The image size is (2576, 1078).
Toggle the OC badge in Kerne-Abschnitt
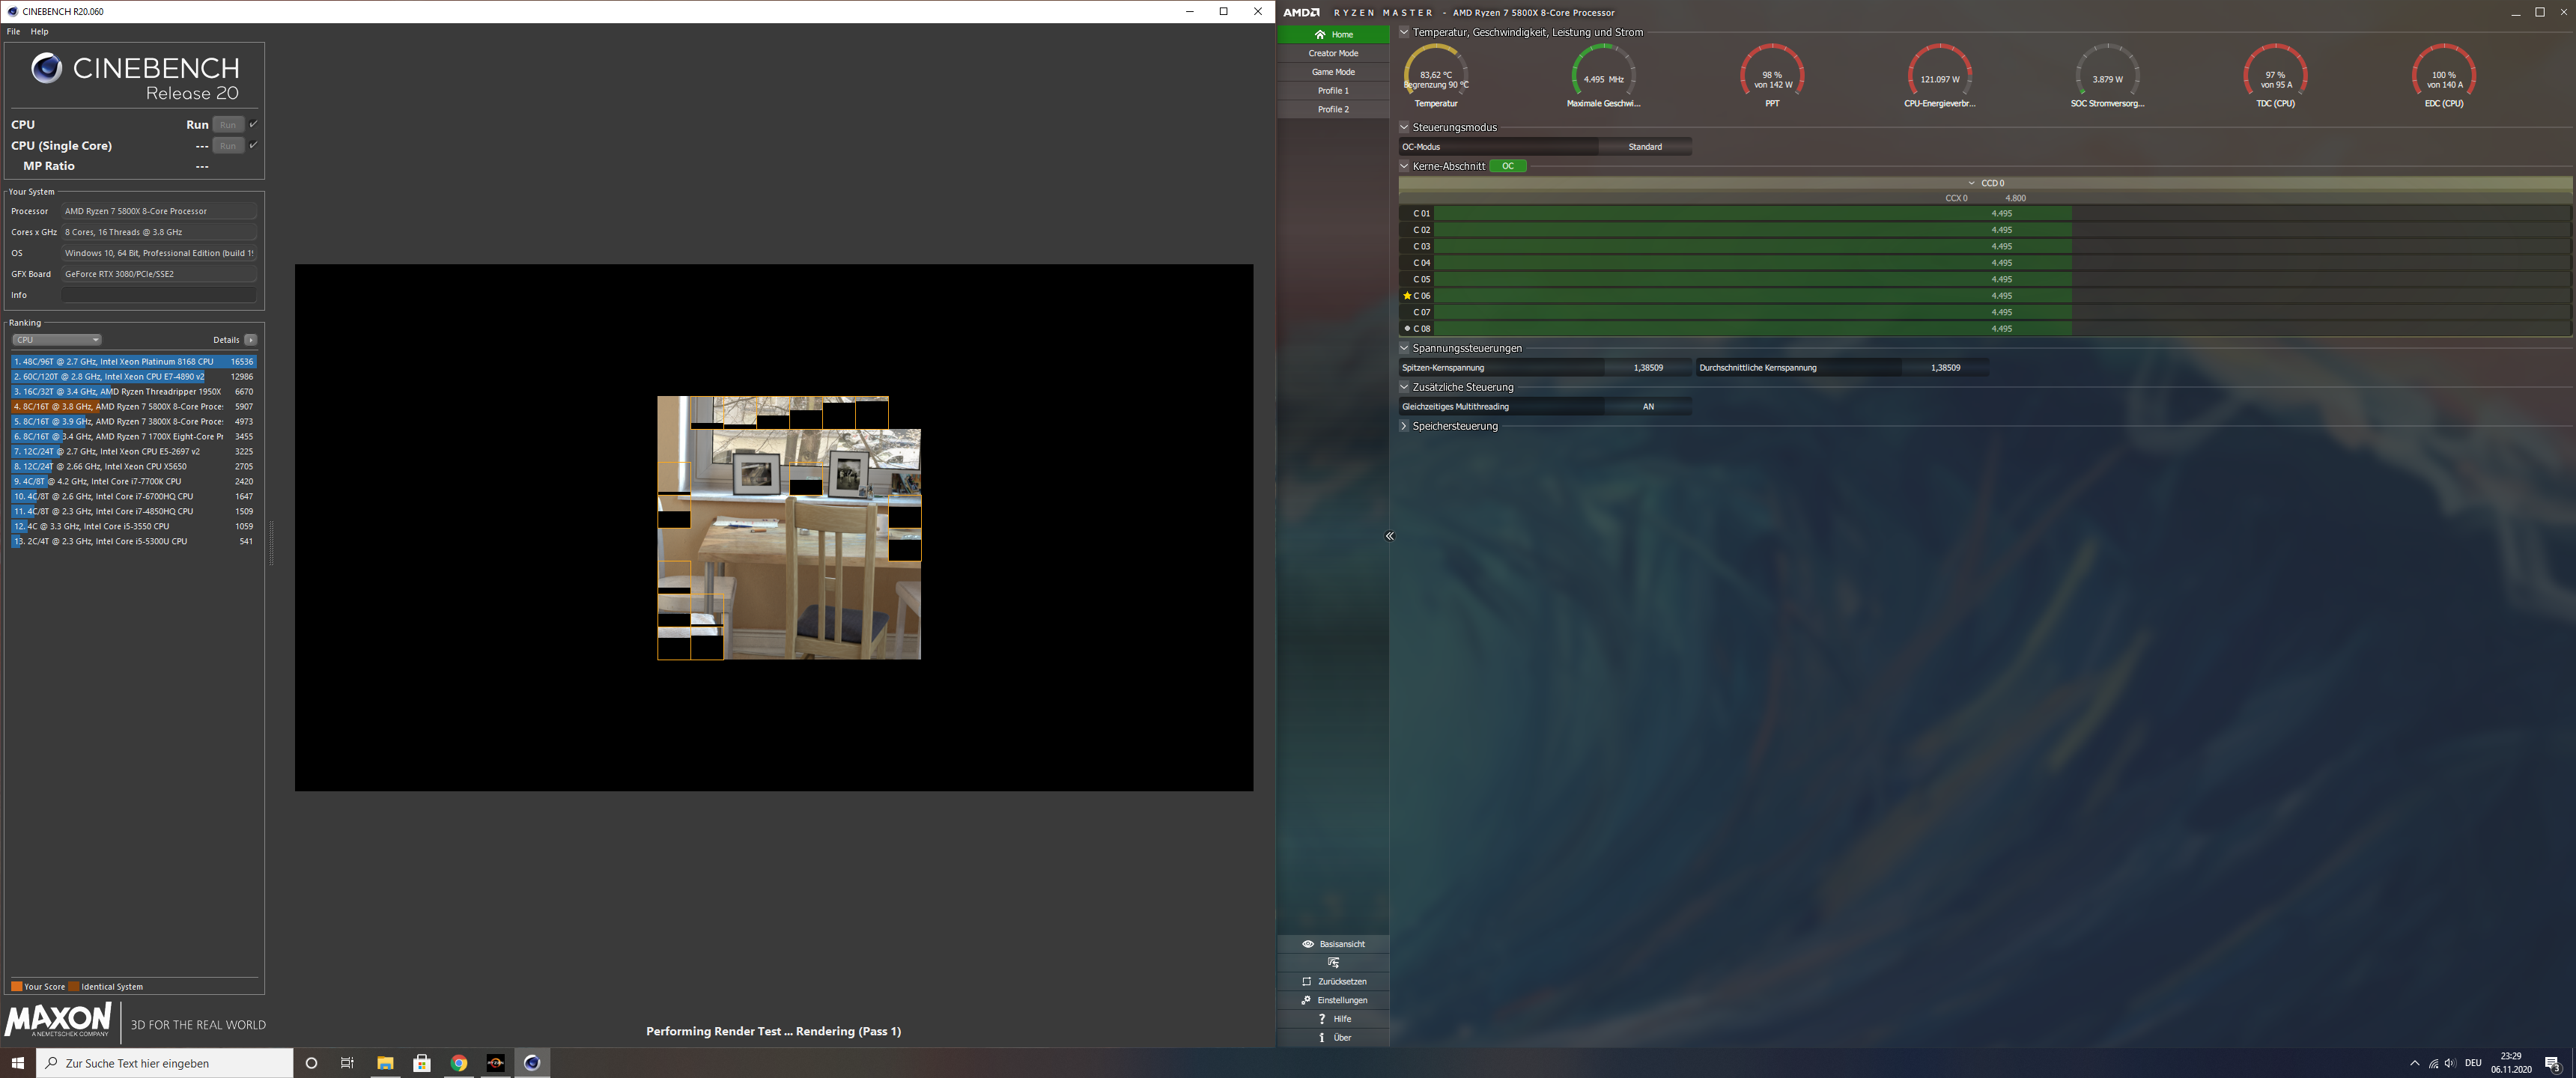(1507, 165)
